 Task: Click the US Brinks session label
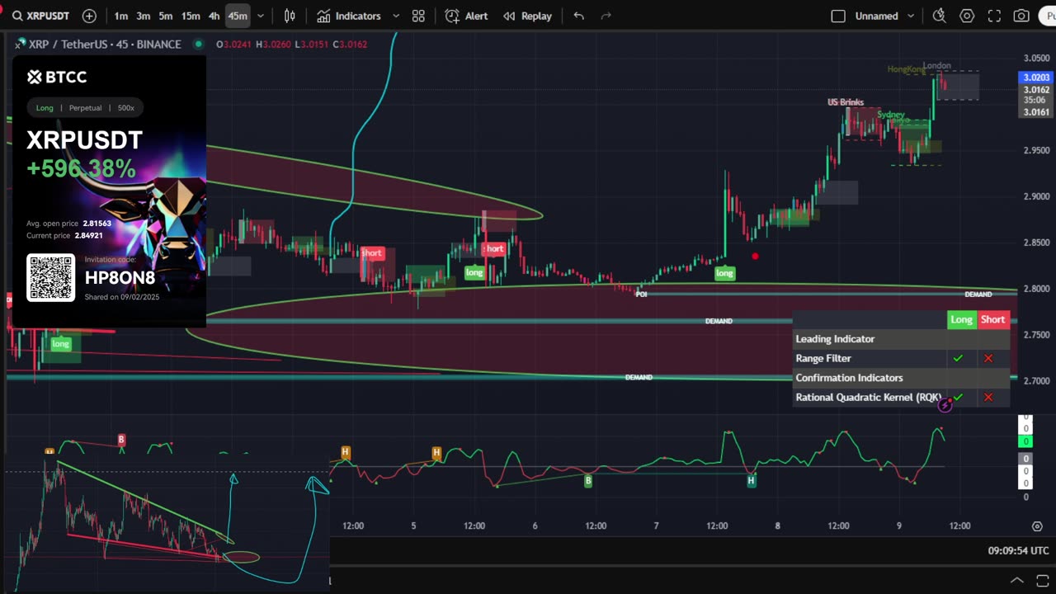point(846,102)
